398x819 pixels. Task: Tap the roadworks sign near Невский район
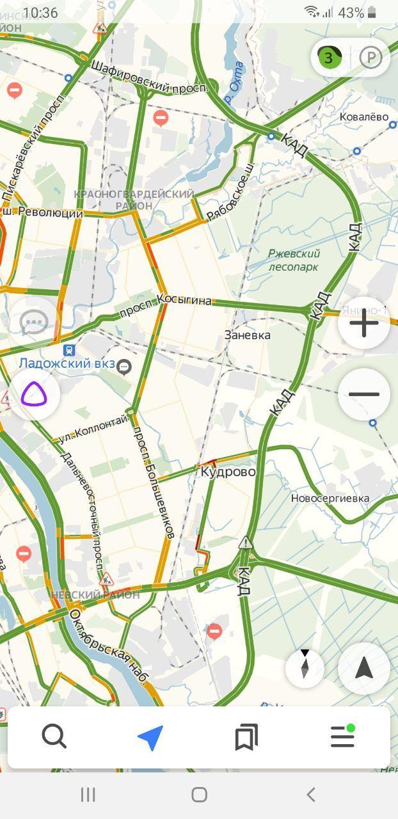coord(106,580)
